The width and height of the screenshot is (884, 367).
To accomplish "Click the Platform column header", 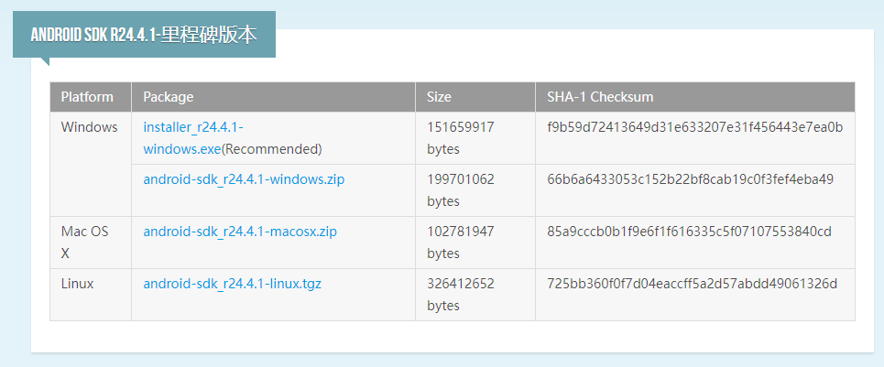I will (87, 97).
